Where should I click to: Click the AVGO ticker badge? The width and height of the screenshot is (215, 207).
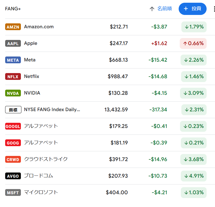click(13, 176)
